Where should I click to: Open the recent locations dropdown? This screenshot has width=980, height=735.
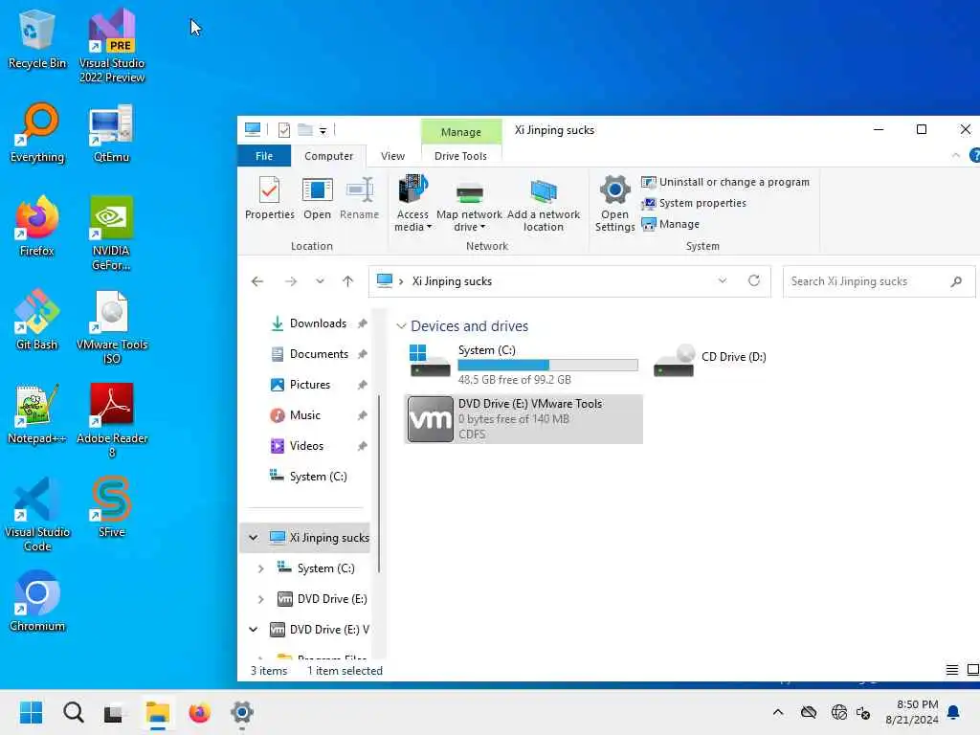[x=320, y=281]
